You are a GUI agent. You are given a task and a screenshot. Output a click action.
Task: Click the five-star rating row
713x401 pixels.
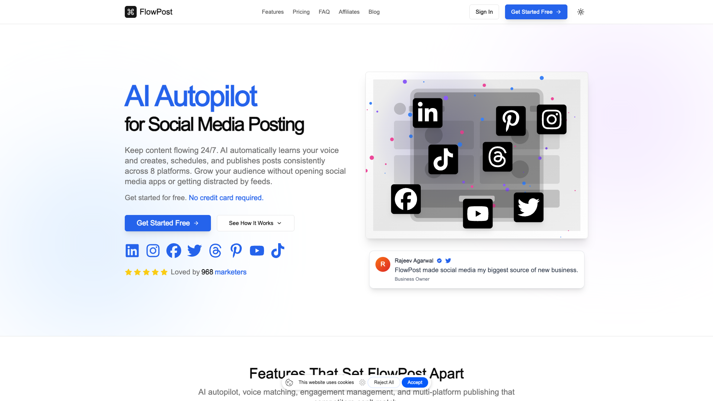[x=146, y=272]
